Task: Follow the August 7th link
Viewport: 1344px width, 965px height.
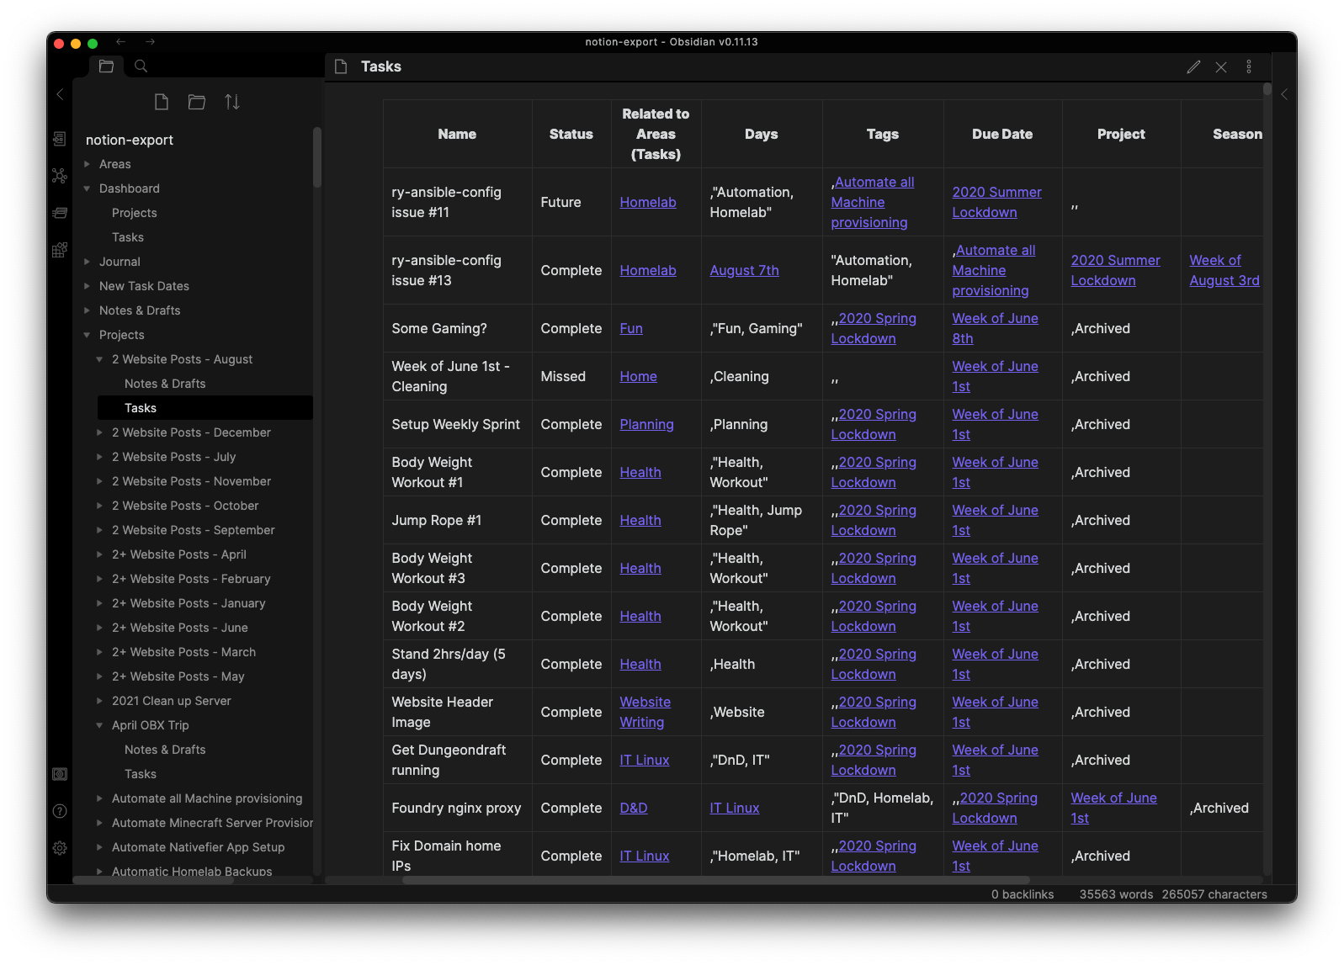Action: 744,270
